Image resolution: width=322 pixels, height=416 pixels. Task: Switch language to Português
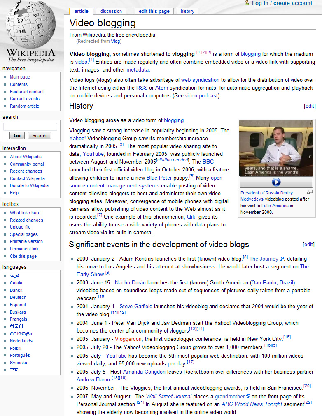[x=20, y=355]
